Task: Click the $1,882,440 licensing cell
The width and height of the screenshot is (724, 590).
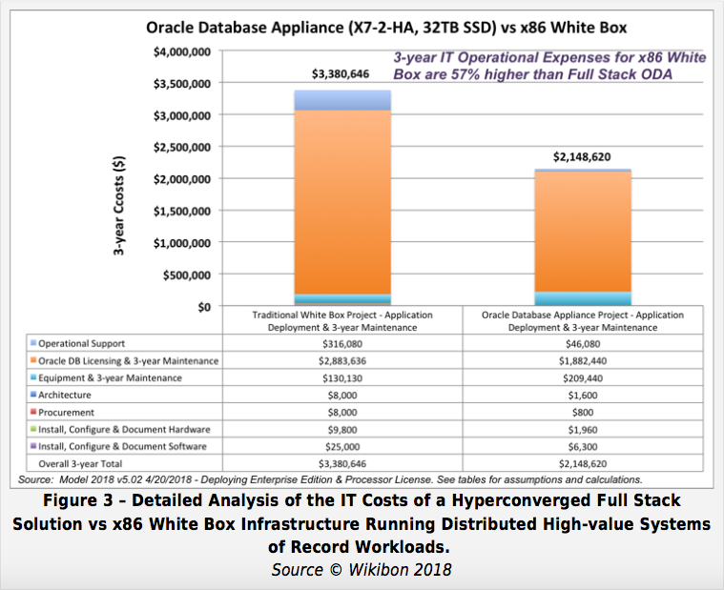Action: click(x=583, y=360)
